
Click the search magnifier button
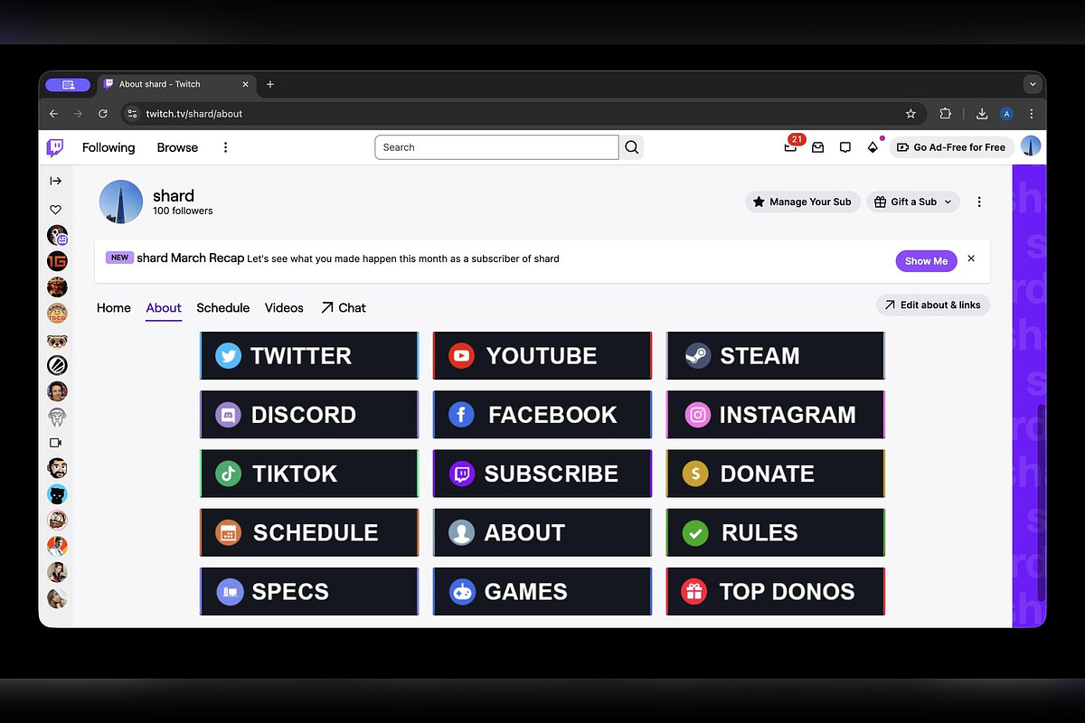pyautogui.click(x=632, y=147)
